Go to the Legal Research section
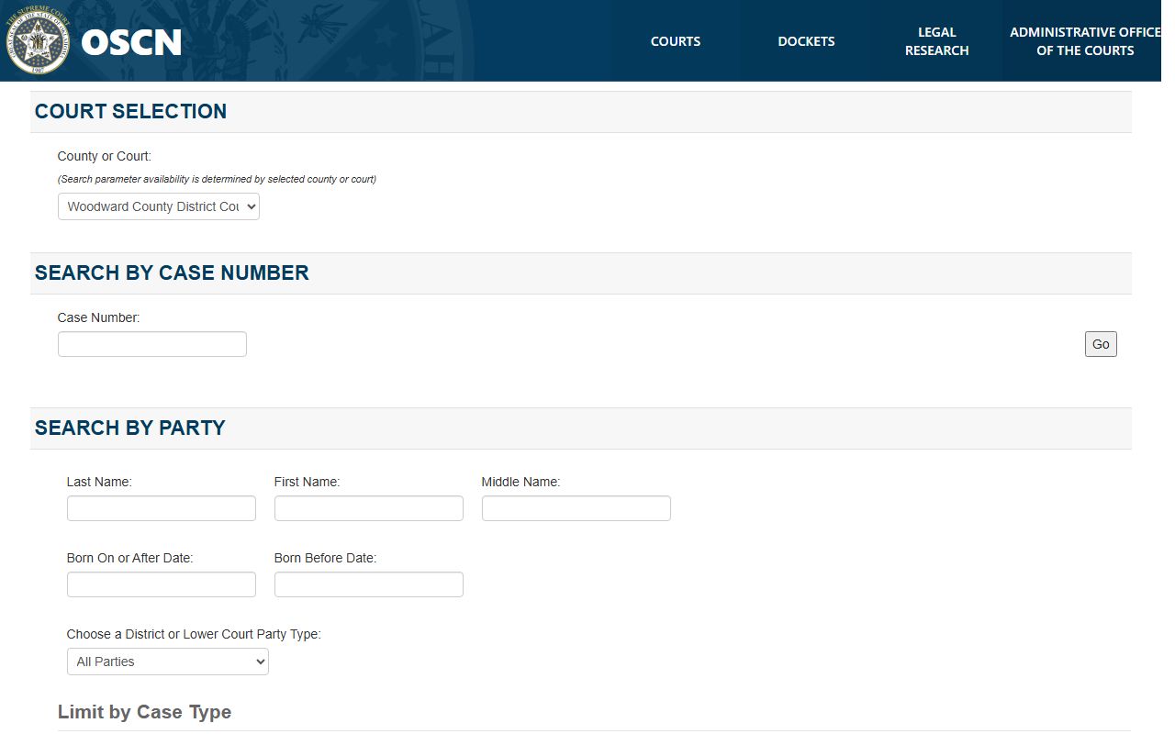The height and width of the screenshot is (734, 1175). [936, 41]
